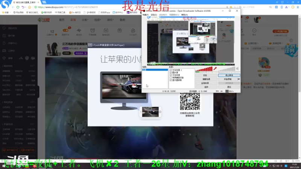The height and width of the screenshot is (169, 301).
Task: Open dropdown arrow next to 开始录制
Action: pos(239,79)
